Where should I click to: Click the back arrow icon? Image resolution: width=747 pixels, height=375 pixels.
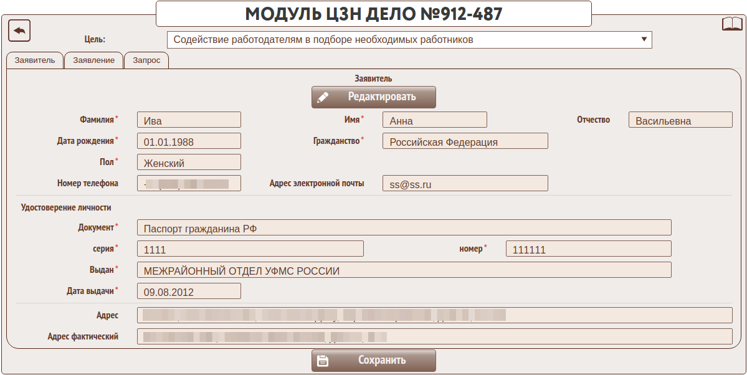[19, 30]
